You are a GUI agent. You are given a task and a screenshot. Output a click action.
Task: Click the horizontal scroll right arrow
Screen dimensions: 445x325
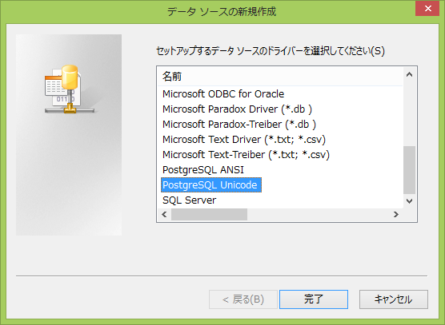pyautogui.click(x=396, y=214)
